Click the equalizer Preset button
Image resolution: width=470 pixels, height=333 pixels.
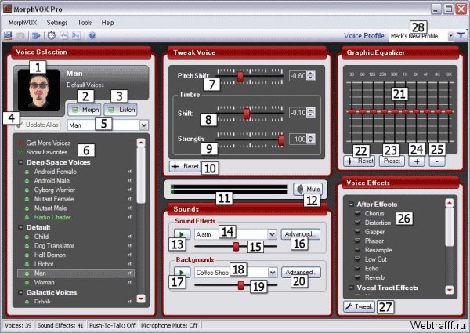point(392,161)
